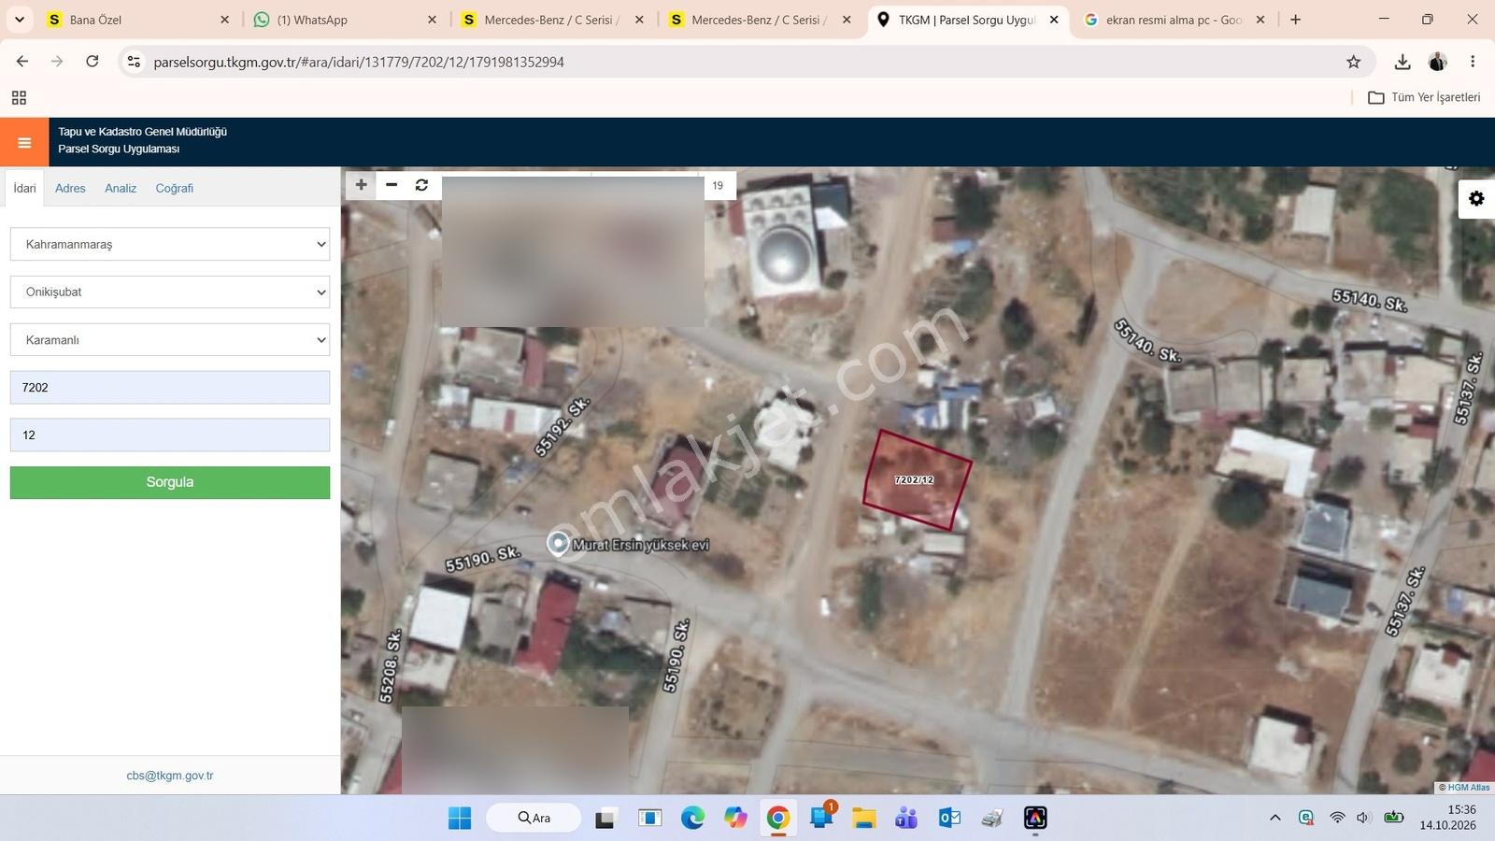Open a new browser tab
The height and width of the screenshot is (841, 1495).
(1295, 20)
